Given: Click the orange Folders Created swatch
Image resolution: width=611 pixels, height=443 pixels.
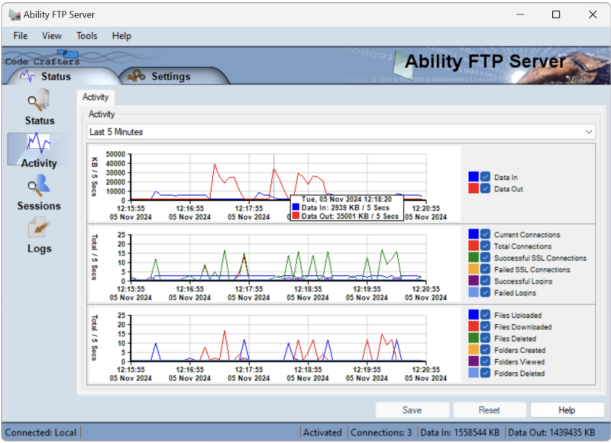Looking at the screenshot, I should pos(474,350).
